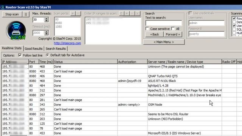Click the Forward » search button
The height and width of the screenshot is (136, 242).
[x=173, y=34]
